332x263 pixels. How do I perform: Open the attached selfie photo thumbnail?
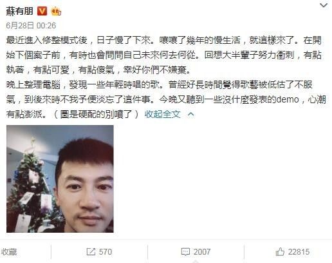[x=60, y=179]
